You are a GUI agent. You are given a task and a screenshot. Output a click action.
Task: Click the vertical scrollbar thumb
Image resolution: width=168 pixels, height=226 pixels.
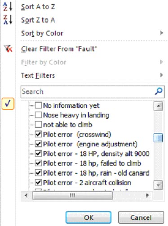click(x=158, y=138)
